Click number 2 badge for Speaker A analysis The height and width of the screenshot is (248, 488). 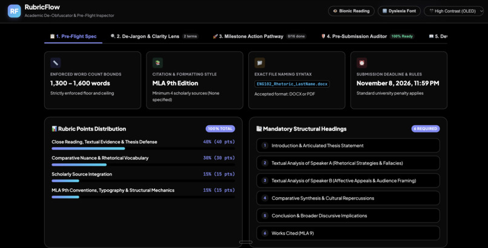point(265,163)
